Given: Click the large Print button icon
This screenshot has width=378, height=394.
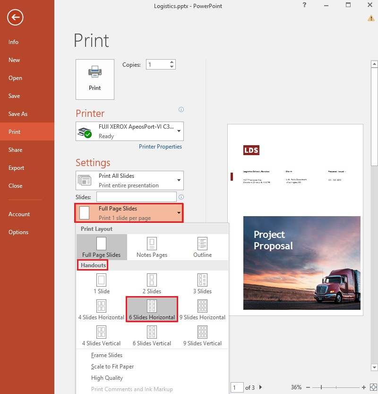Looking at the screenshot, I should click(x=94, y=79).
